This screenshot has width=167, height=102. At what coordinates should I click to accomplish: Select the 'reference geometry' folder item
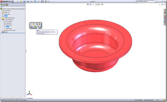point(10,18)
